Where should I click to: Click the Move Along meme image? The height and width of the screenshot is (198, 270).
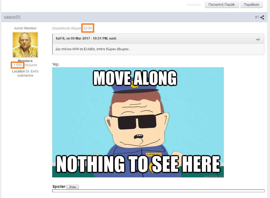(138, 122)
